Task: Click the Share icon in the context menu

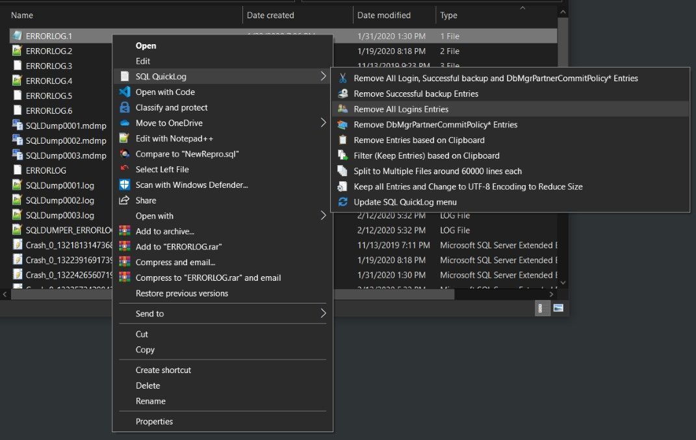Action: (x=125, y=200)
